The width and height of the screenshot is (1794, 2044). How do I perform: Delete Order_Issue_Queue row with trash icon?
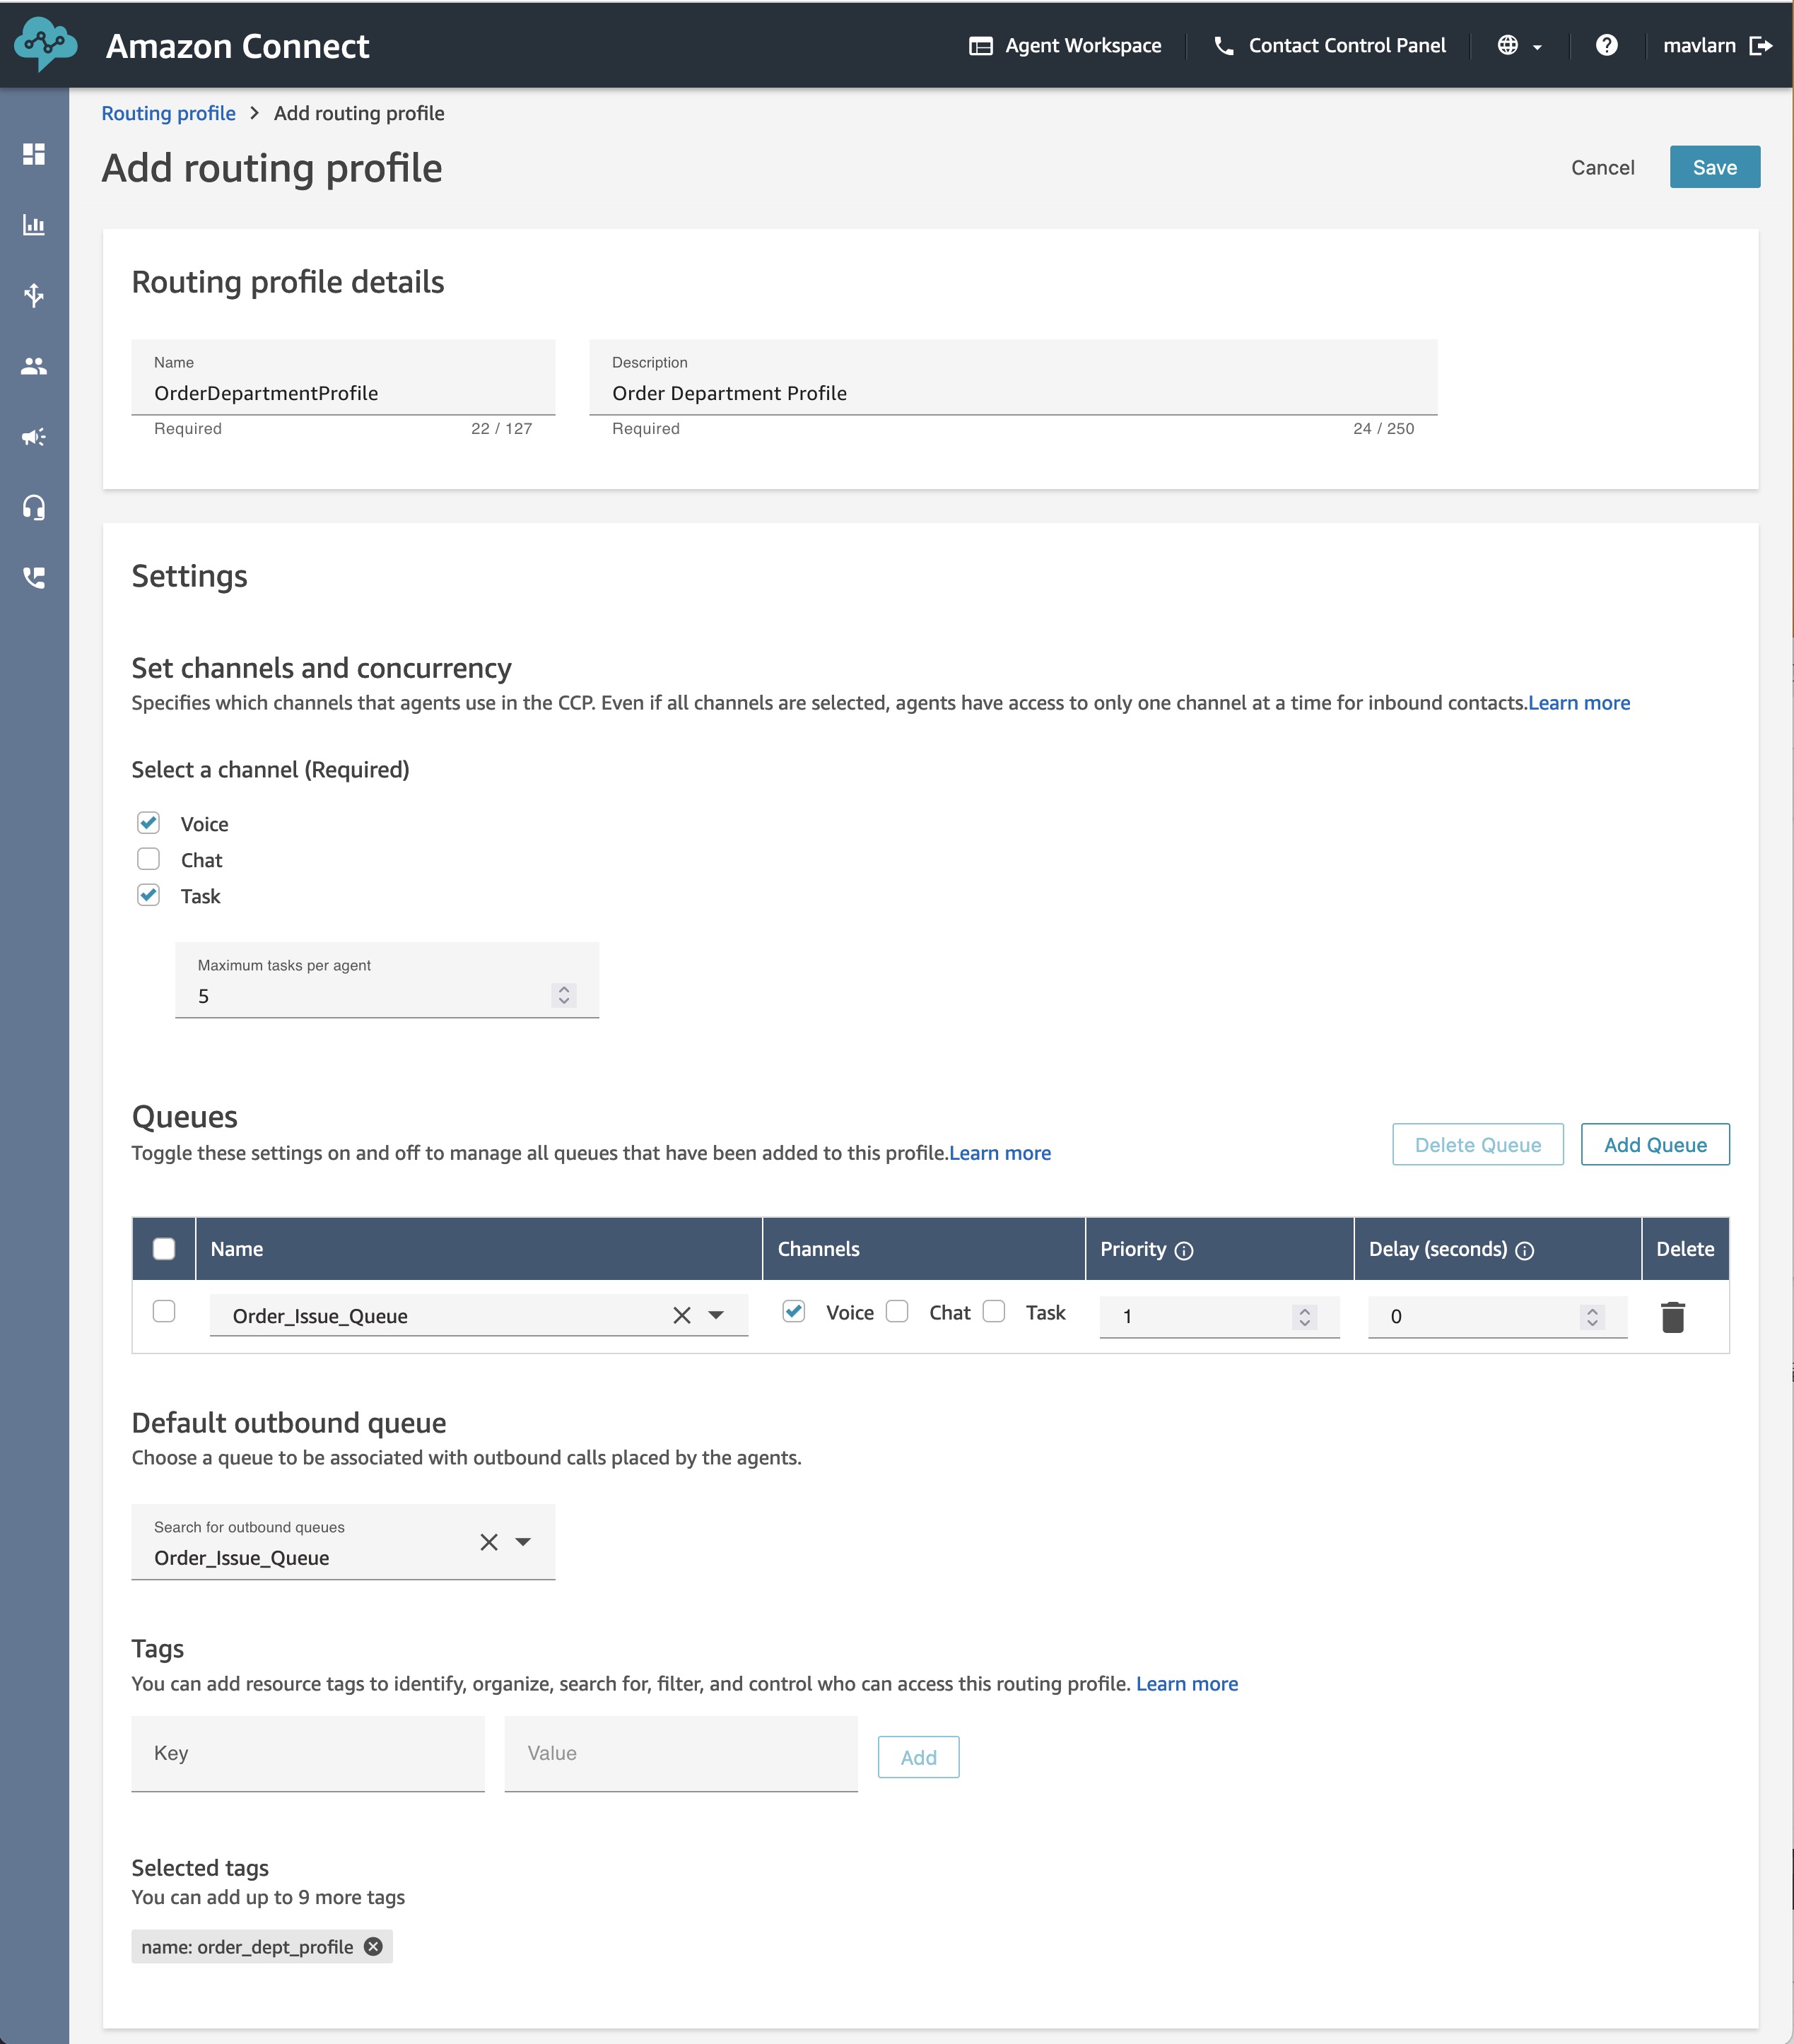(x=1673, y=1317)
